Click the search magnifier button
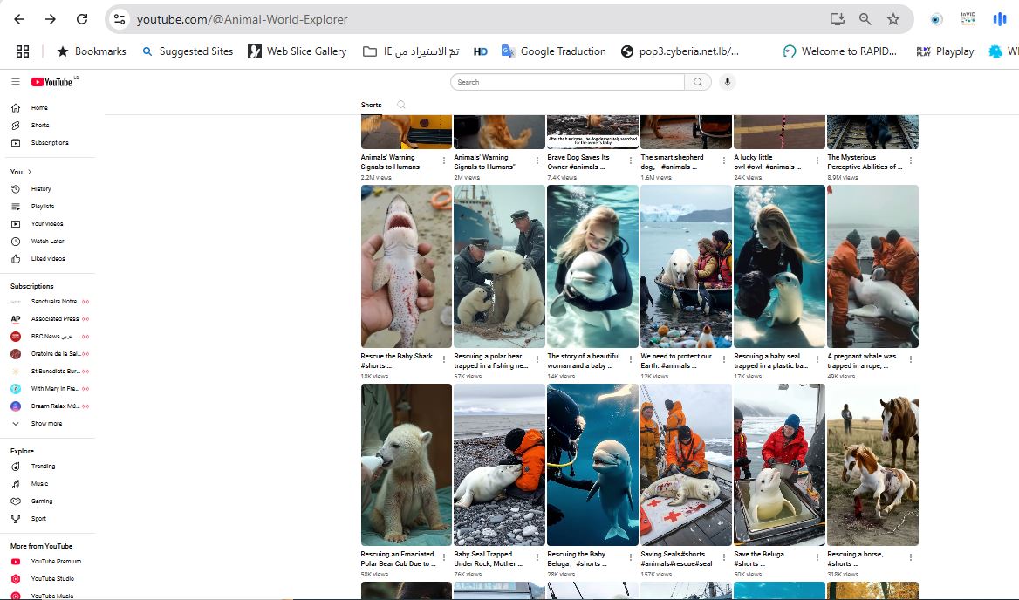The height and width of the screenshot is (600, 1019). [x=698, y=82]
